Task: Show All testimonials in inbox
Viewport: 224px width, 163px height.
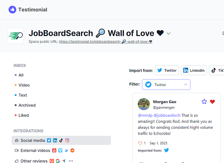Action: (21, 75)
